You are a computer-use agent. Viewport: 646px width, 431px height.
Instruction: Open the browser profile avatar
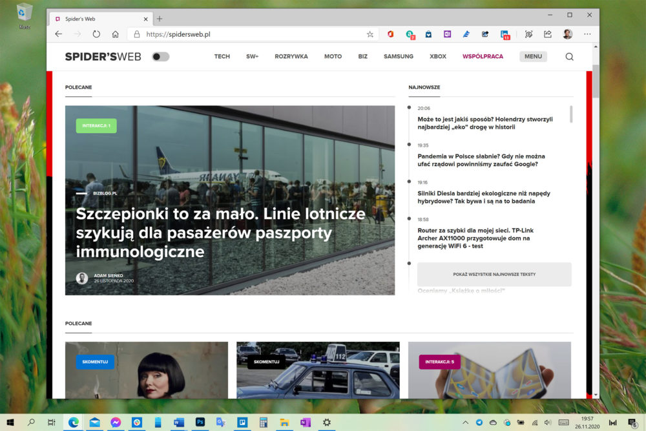[568, 34]
